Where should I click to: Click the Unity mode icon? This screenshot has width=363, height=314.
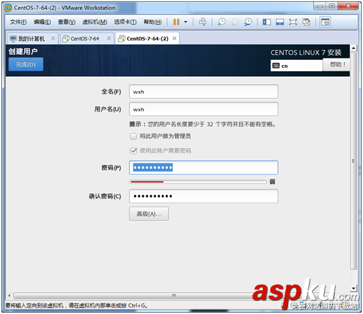click(306, 22)
